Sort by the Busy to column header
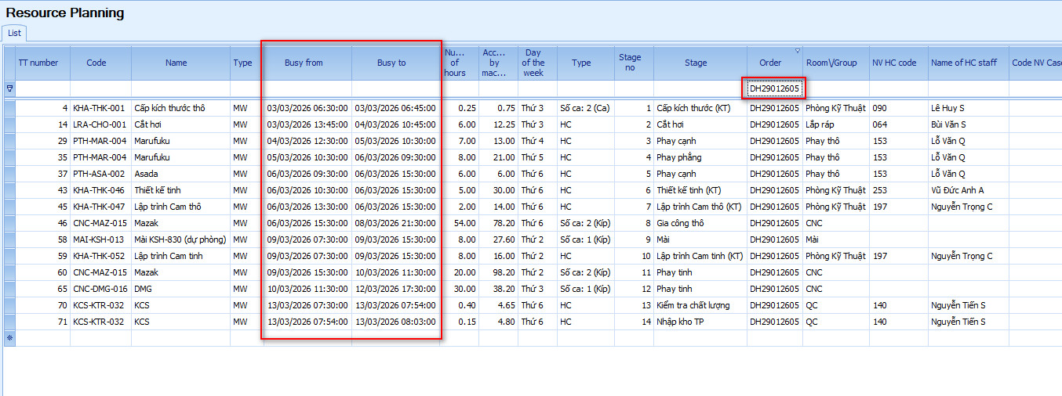1062x396 pixels. 391,63
